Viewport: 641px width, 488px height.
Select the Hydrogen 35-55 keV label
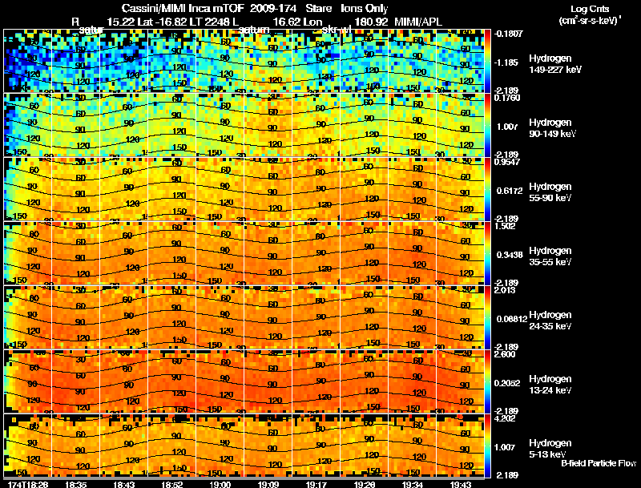[x=550, y=256]
